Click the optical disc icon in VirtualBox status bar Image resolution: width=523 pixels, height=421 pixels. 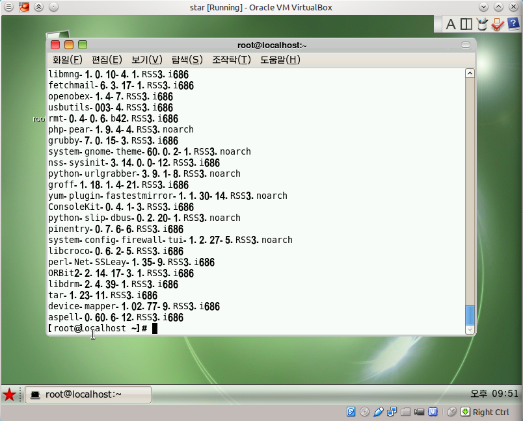(364, 412)
